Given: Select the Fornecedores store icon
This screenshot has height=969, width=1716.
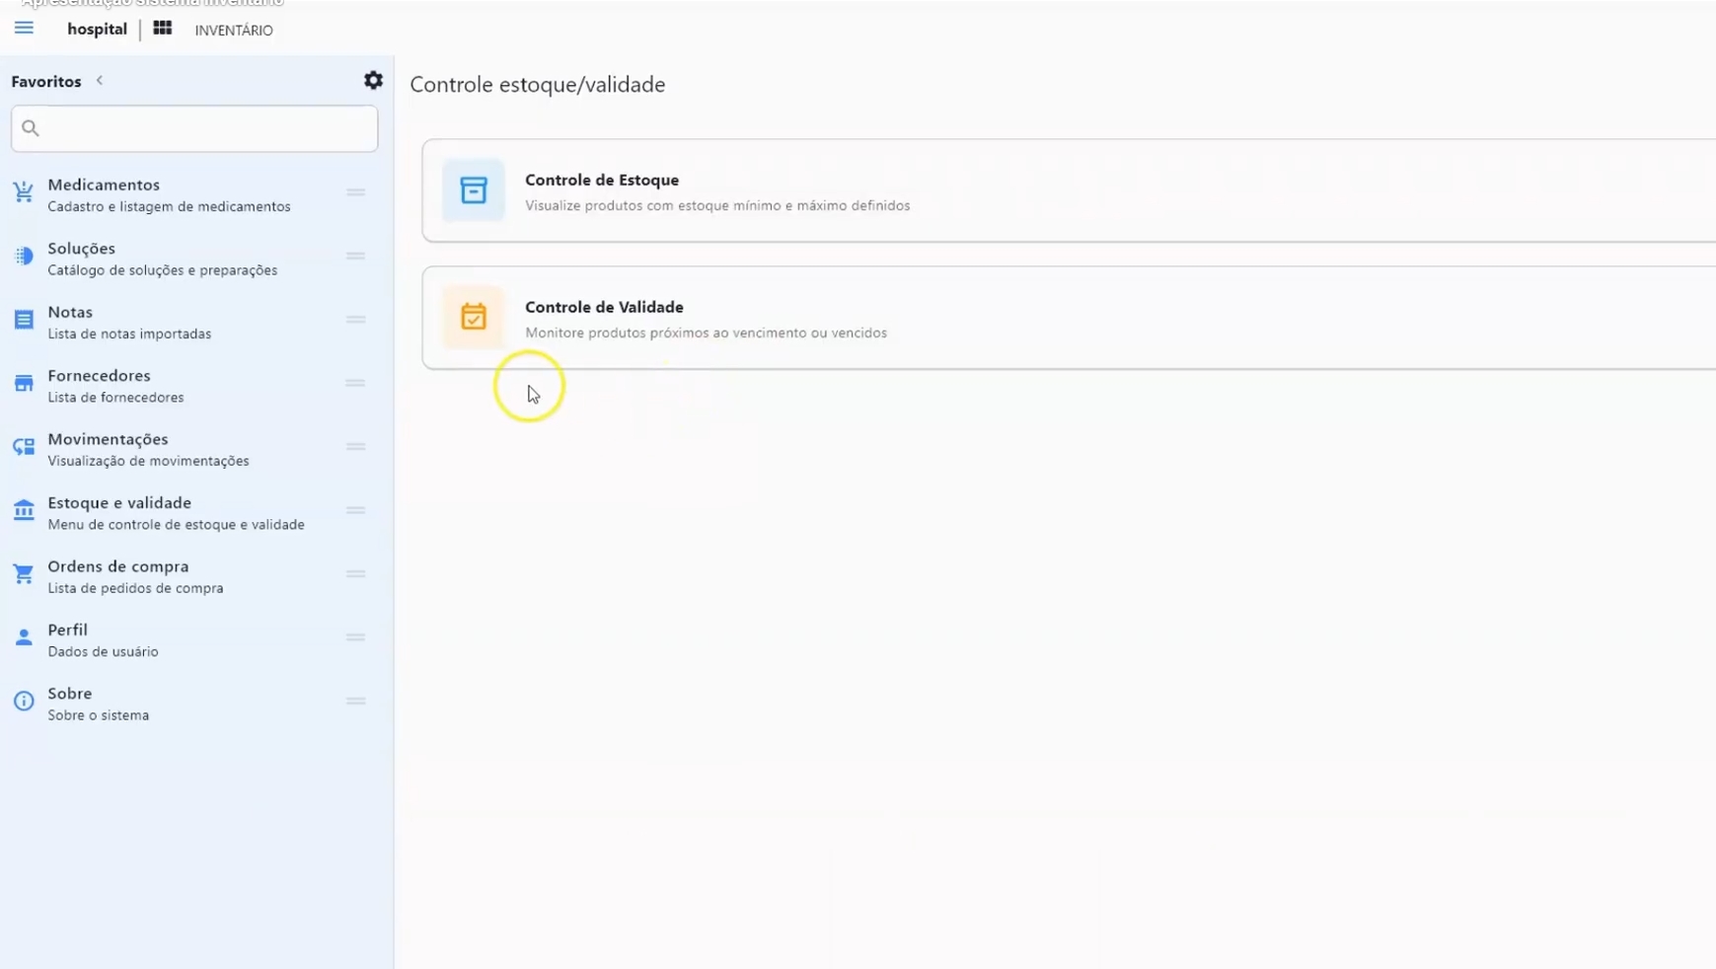Looking at the screenshot, I should pyautogui.click(x=24, y=383).
